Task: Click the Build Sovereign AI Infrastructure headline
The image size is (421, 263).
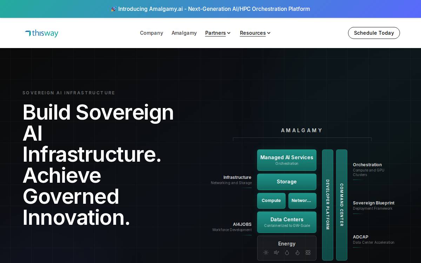Action: coord(98,165)
